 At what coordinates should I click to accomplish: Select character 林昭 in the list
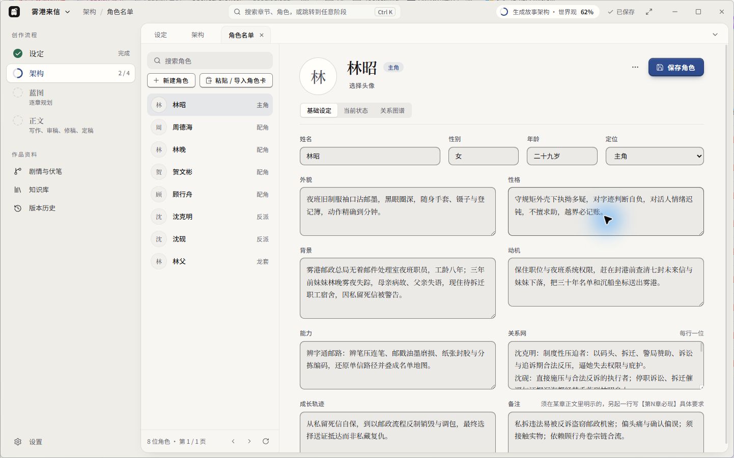[x=210, y=105]
